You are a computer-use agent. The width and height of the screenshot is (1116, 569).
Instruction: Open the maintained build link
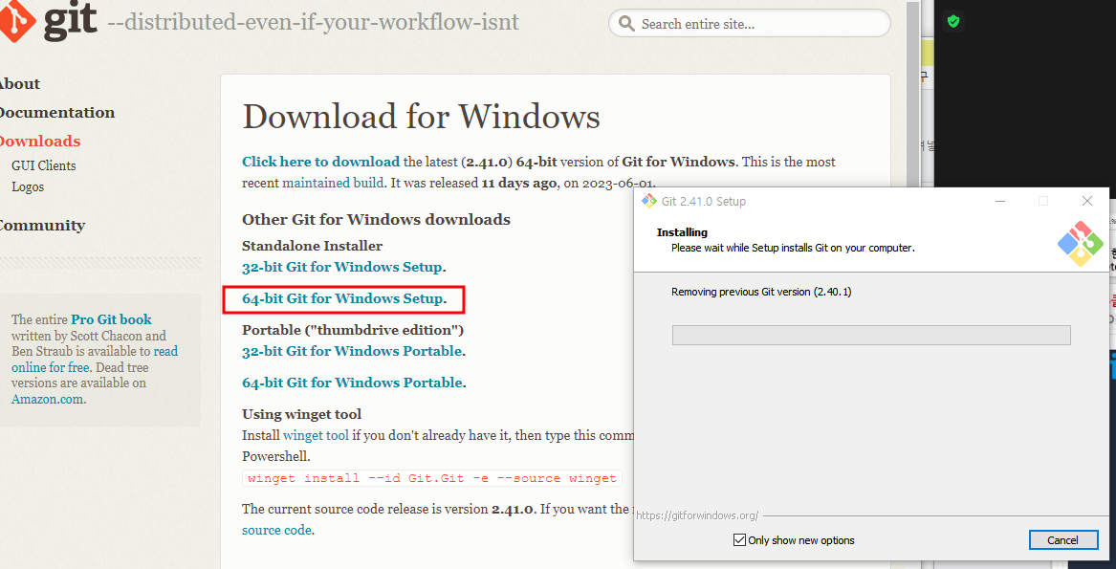click(333, 183)
